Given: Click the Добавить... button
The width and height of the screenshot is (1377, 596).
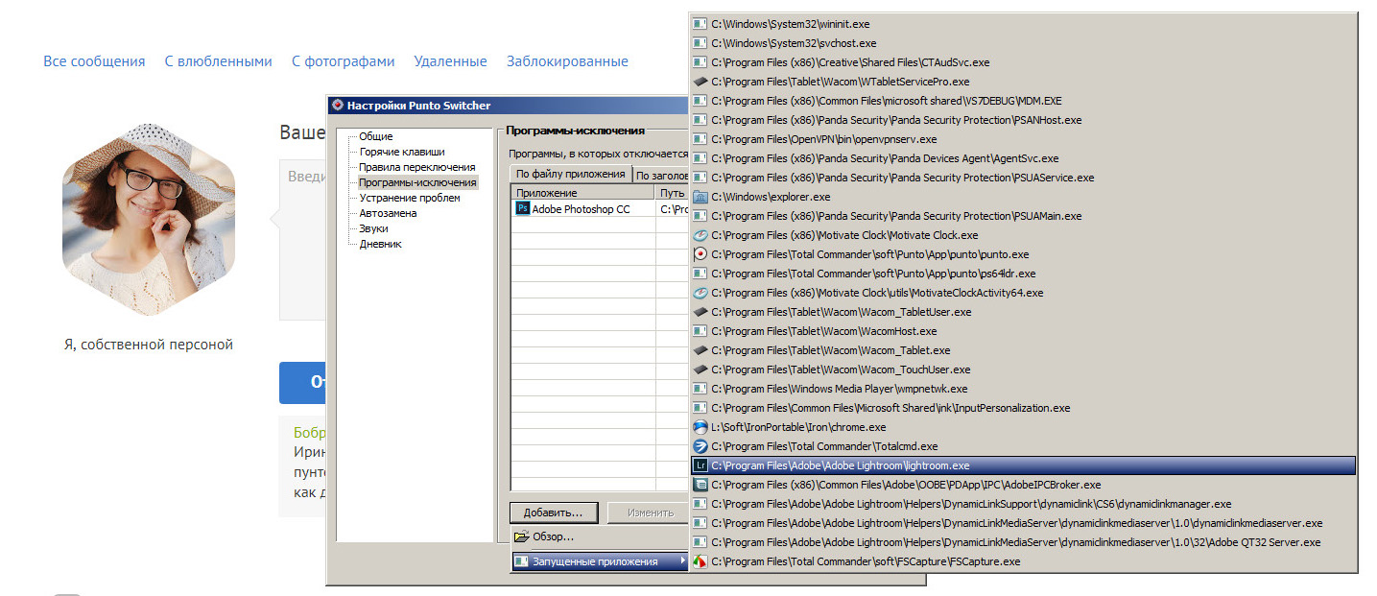Looking at the screenshot, I should (x=554, y=513).
